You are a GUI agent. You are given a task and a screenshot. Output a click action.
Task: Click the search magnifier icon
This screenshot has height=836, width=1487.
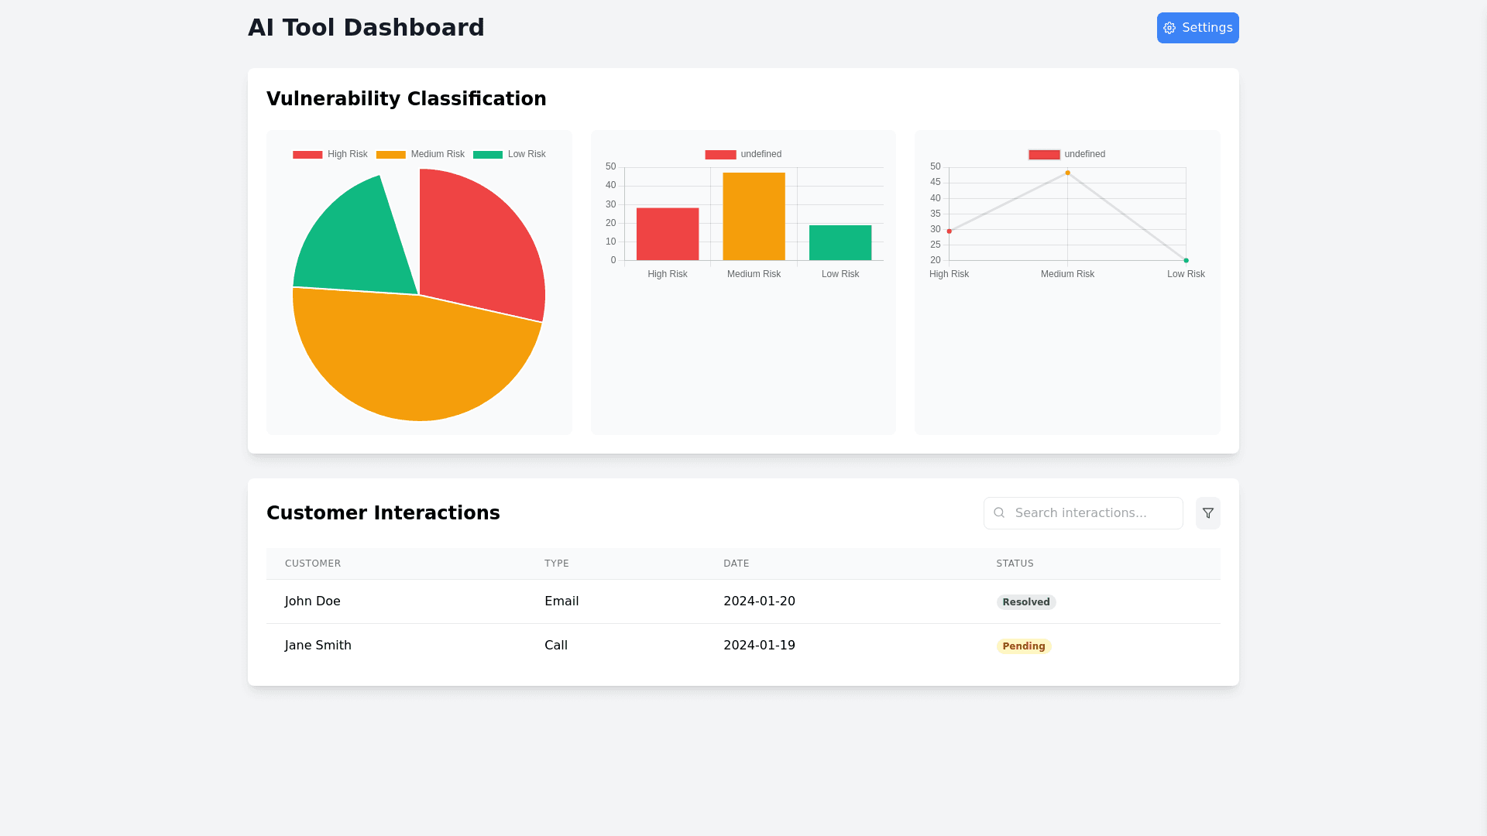coord(999,513)
